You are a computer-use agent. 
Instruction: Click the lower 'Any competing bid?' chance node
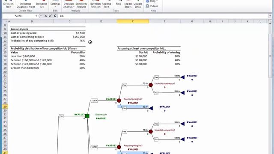(x=119, y=147)
